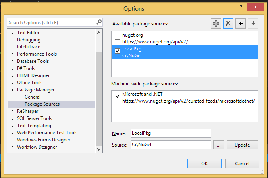Enable the nuget.org package source checkbox

[117, 37]
